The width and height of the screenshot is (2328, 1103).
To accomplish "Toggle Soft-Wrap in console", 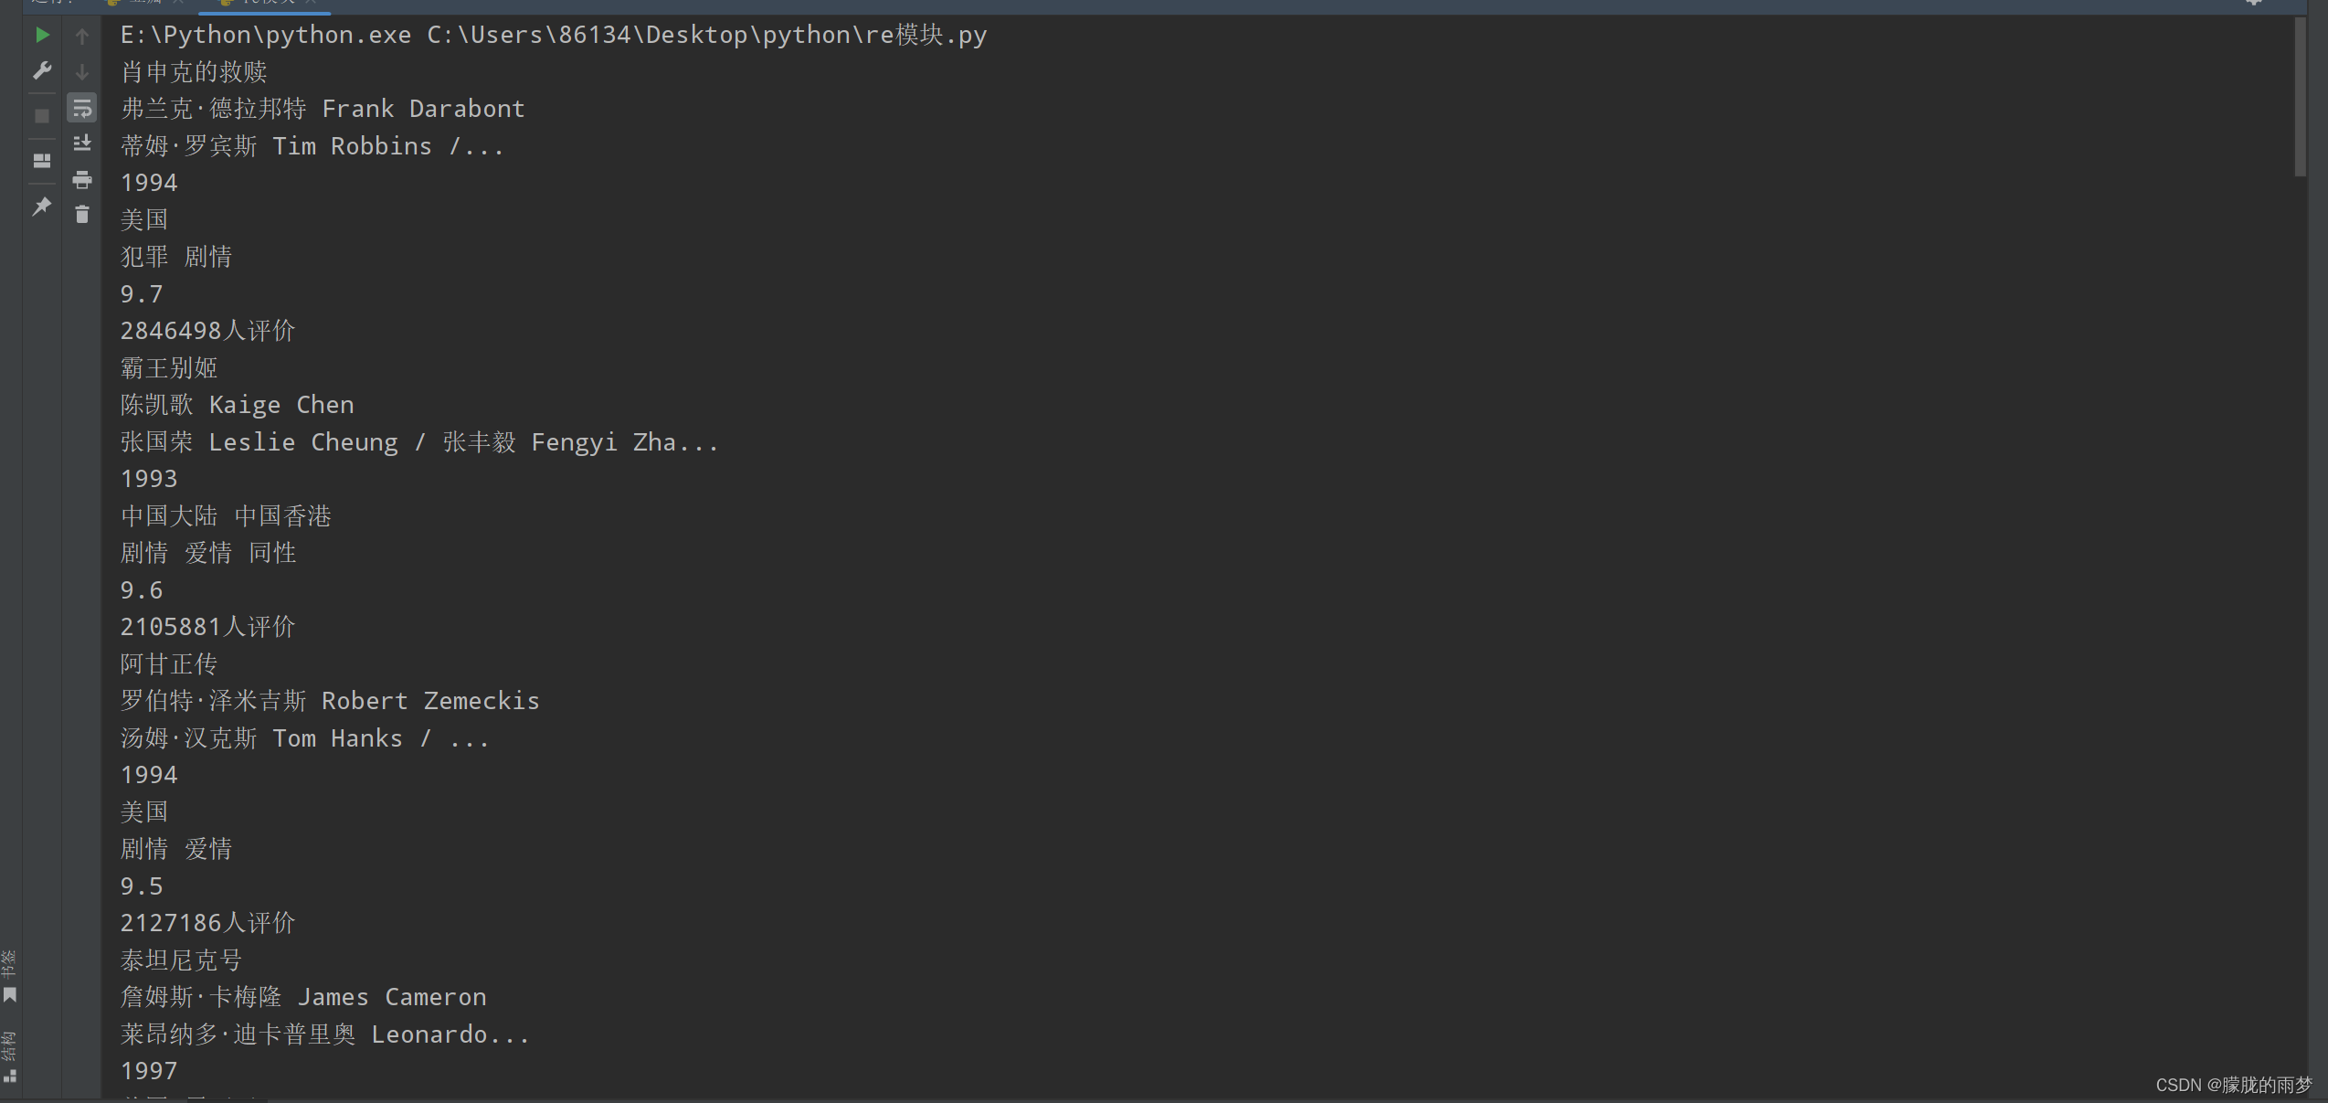I will pos(82,108).
